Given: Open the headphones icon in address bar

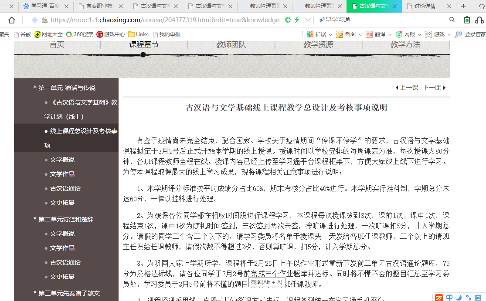Looking at the screenshot, I should tap(479, 20).
